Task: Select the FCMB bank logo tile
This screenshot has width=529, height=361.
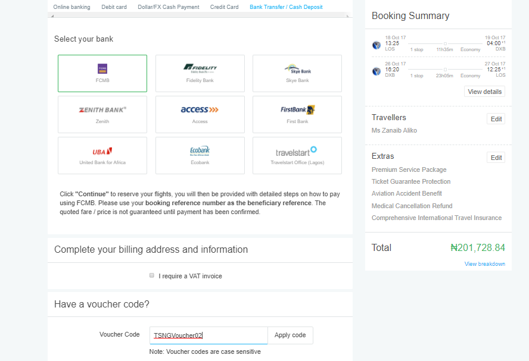Action: [102, 73]
